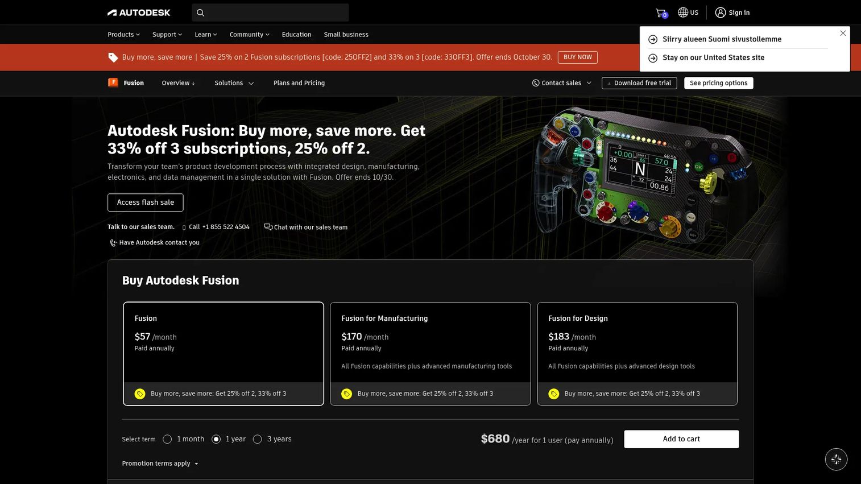Select the 1 year term

216,439
